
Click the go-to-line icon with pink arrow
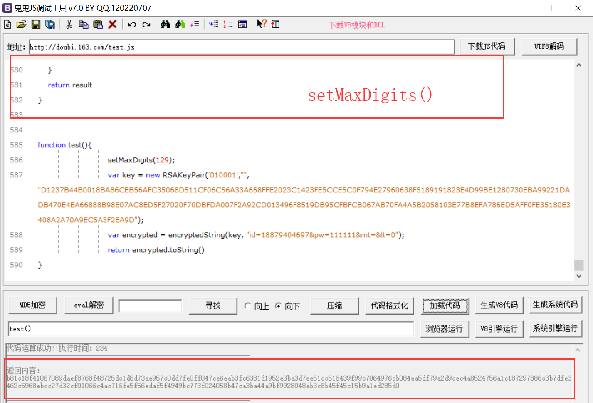[195, 25]
